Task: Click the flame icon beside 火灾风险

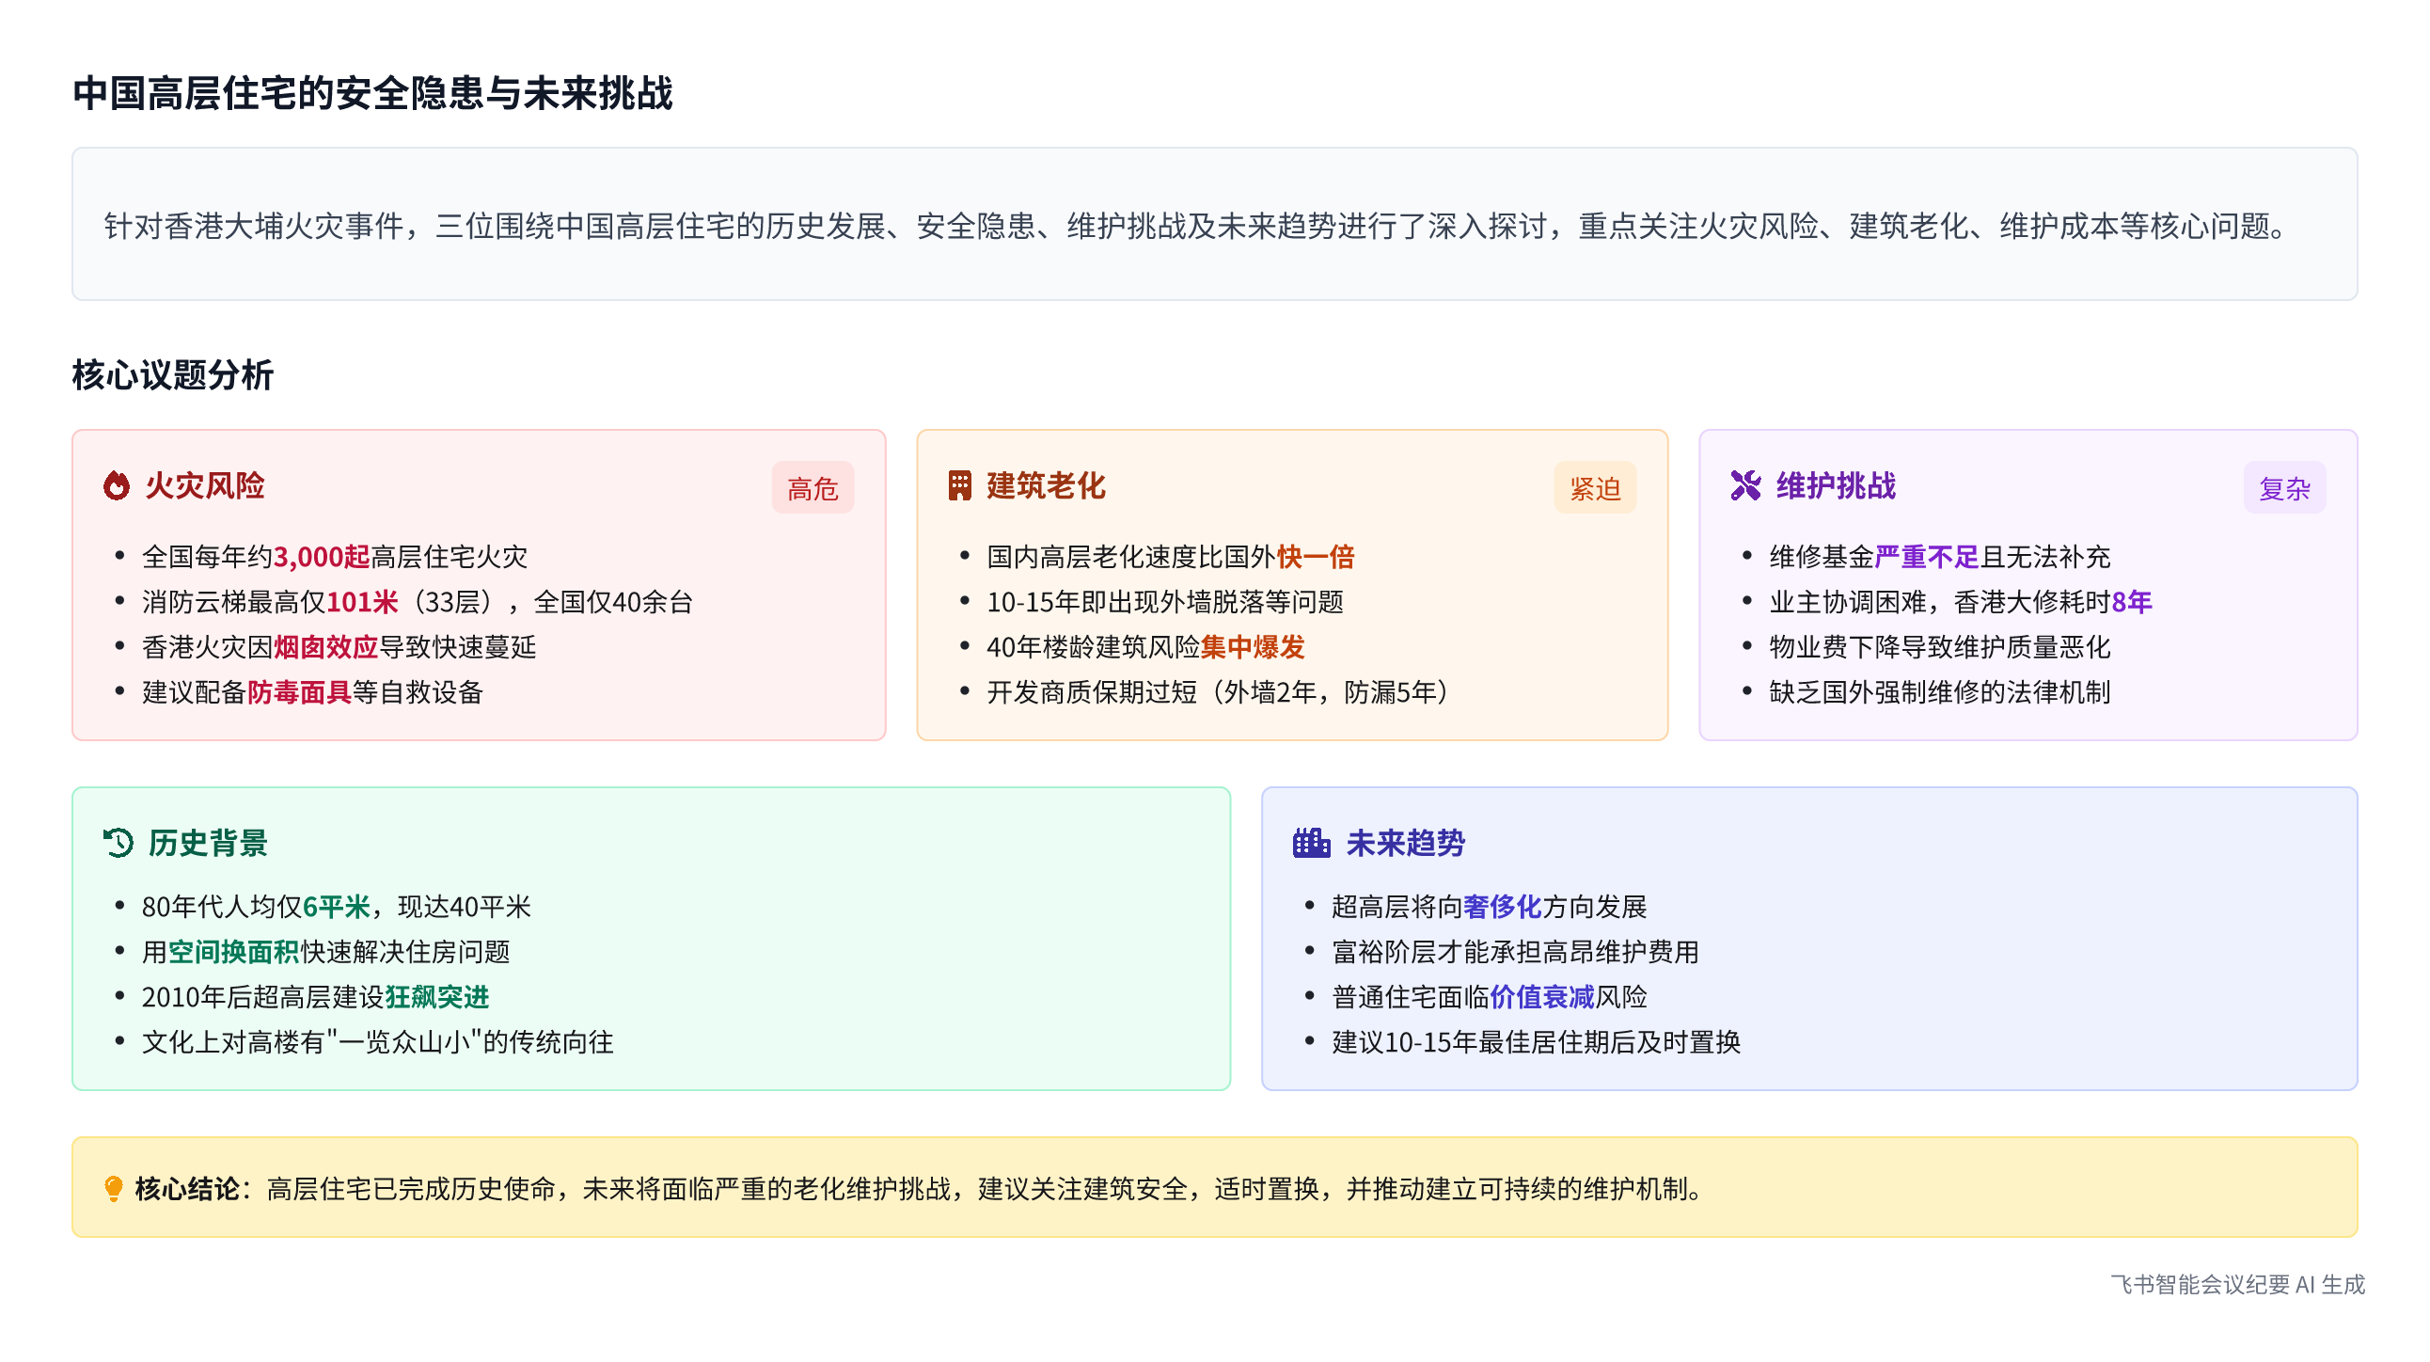Action: pos(116,485)
